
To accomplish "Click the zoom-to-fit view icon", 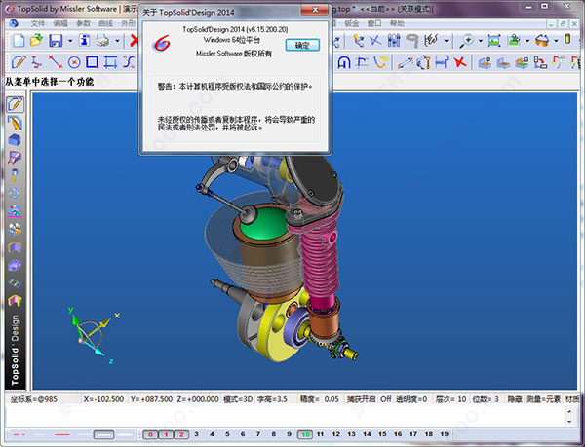I will tap(493, 41).
